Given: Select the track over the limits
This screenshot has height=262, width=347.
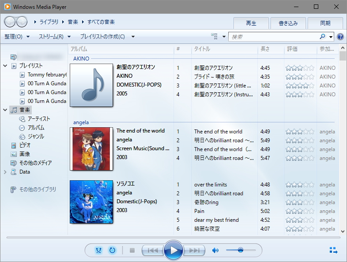Looking at the screenshot, I should (x=211, y=185).
